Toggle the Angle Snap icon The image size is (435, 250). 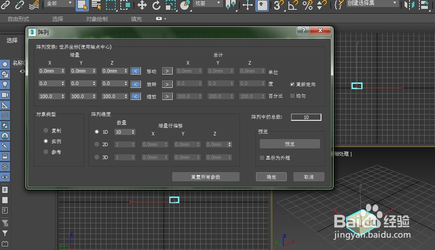click(x=293, y=5)
